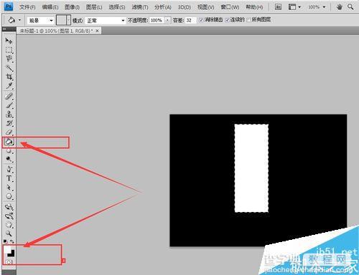Enable the 所有图层 all layers checkbox
359x275 pixels.
pos(248,20)
